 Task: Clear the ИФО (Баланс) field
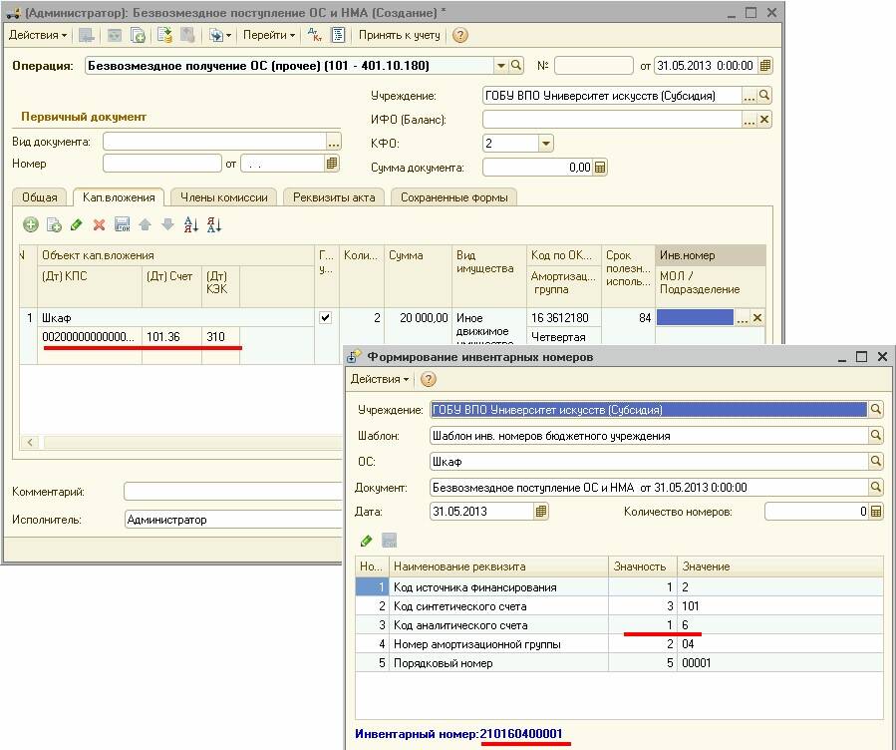pyautogui.click(x=764, y=120)
